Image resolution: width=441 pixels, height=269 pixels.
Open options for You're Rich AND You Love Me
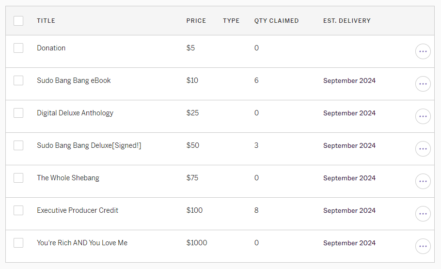pyautogui.click(x=423, y=246)
